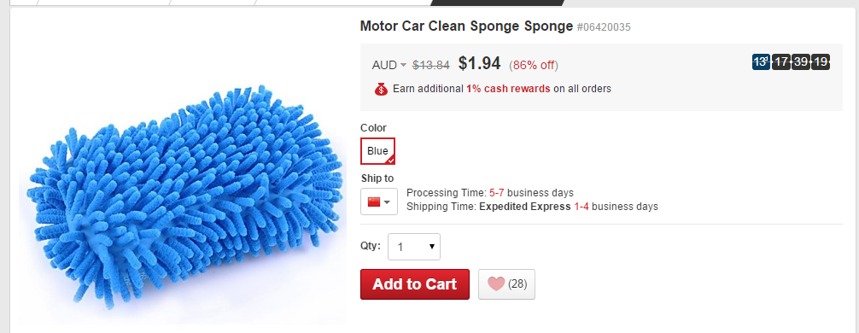Open the Qty quantity selector

click(x=413, y=247)
